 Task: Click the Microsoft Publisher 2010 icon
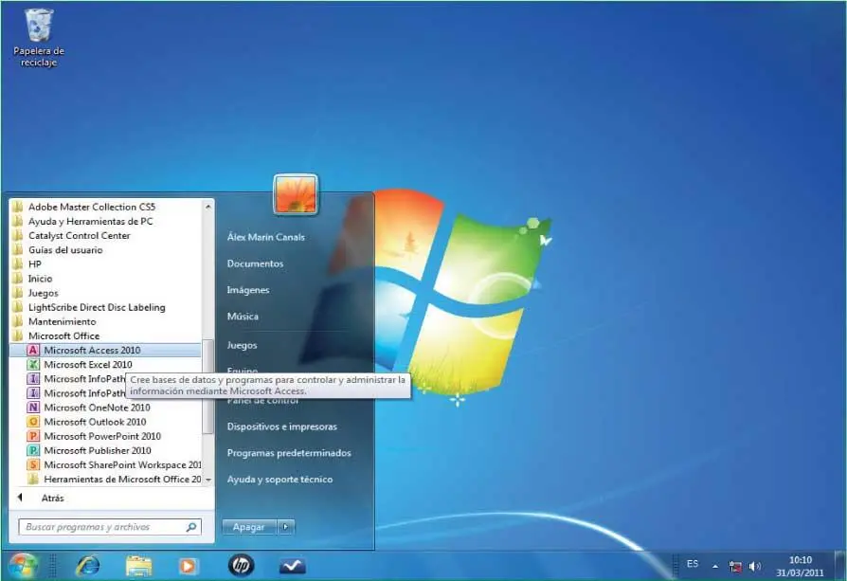33,450
